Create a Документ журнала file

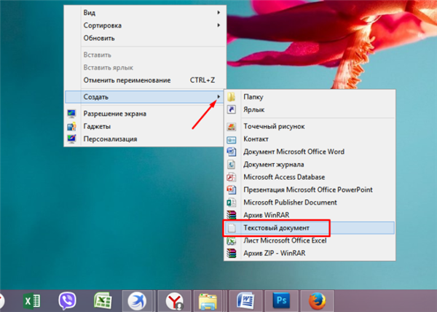click(310, 165)
